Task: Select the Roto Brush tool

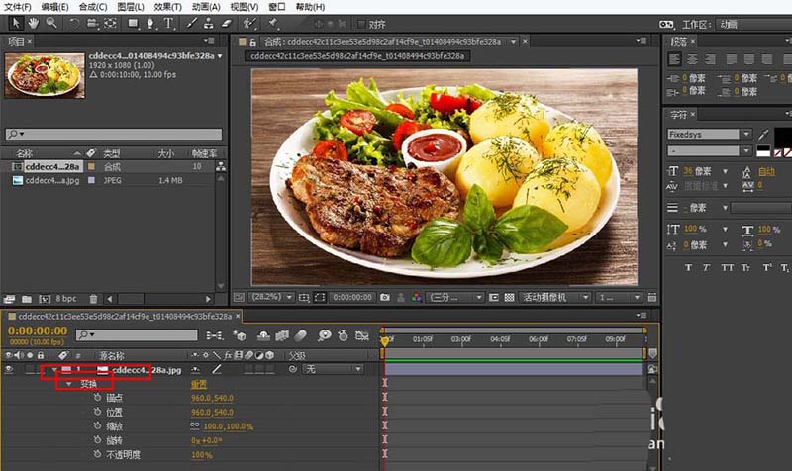Action: (249, 23)
